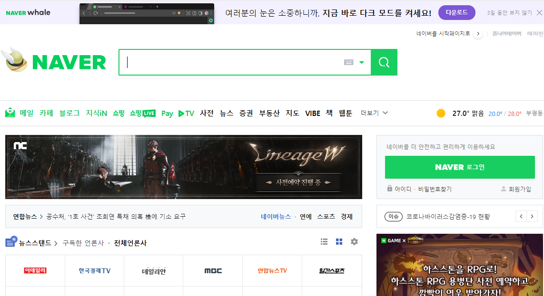Show previous issue with left arrow
Viewport: 544px width, 296px height.
[x=521, y=216]
